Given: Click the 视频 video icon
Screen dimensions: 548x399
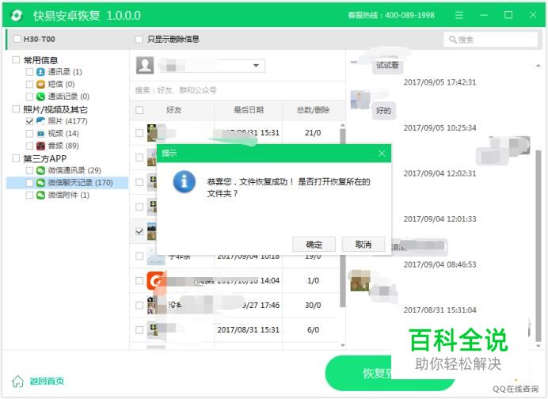Looking at the screenshot, I should tap(40, 134).
